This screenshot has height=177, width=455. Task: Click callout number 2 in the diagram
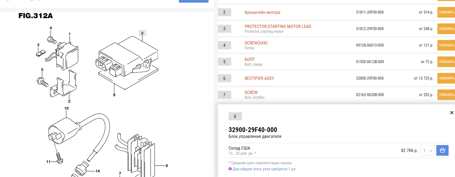(x=69, y=101)
